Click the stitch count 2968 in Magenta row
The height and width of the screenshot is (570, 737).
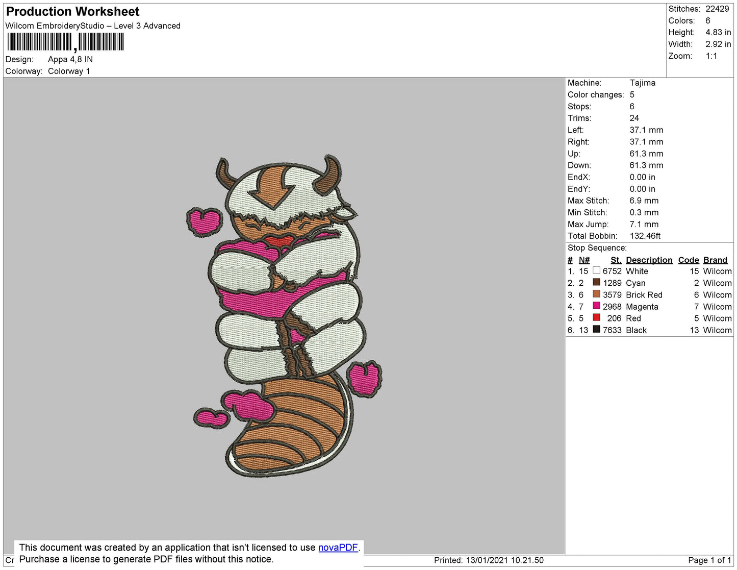coord(612,307)
